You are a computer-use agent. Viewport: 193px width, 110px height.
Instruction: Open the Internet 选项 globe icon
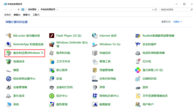(x=95, y=36)
